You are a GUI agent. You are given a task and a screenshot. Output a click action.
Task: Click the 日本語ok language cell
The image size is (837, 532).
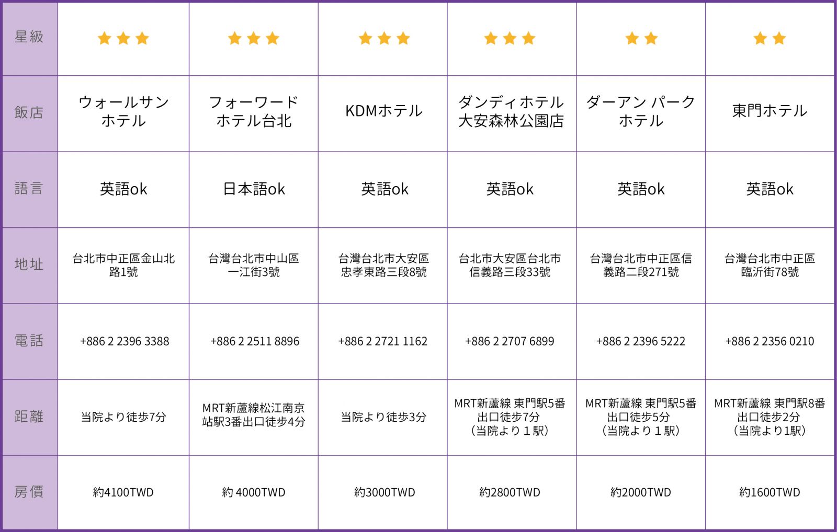254,189
